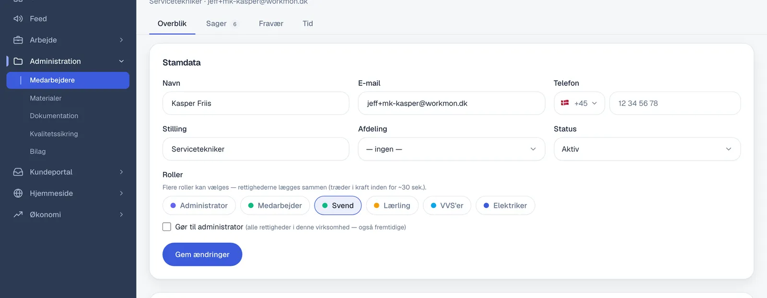Click the Danish flag country icon
The width and height of the screenshot is (767, 298).
tap(565, 103)
